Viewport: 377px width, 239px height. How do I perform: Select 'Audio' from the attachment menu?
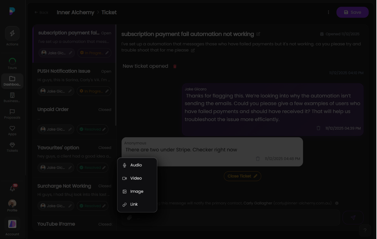tap(136, 165)
